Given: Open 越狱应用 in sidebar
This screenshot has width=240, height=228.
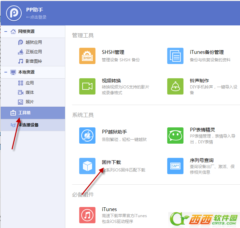Looking at the screenshot, I should (x=34, y=42).
